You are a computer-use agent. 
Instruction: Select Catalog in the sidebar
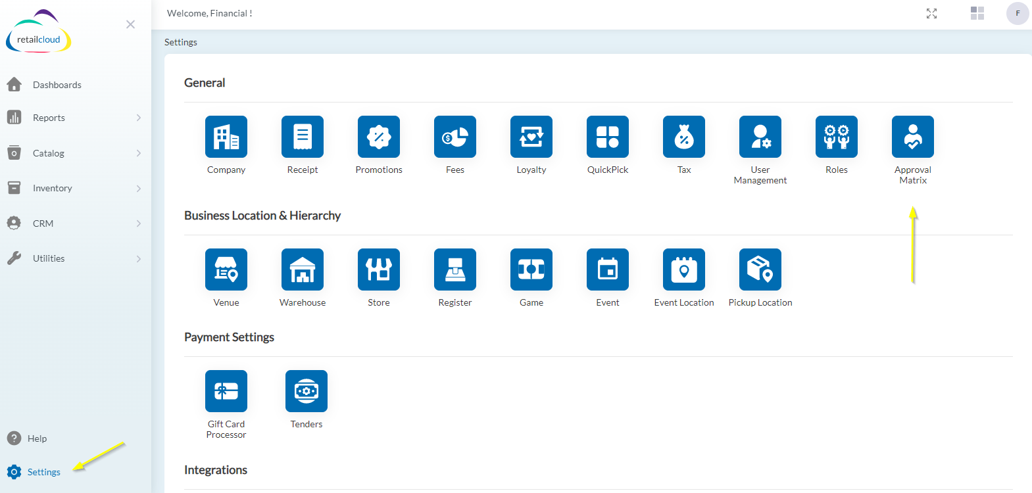[49, 153]
